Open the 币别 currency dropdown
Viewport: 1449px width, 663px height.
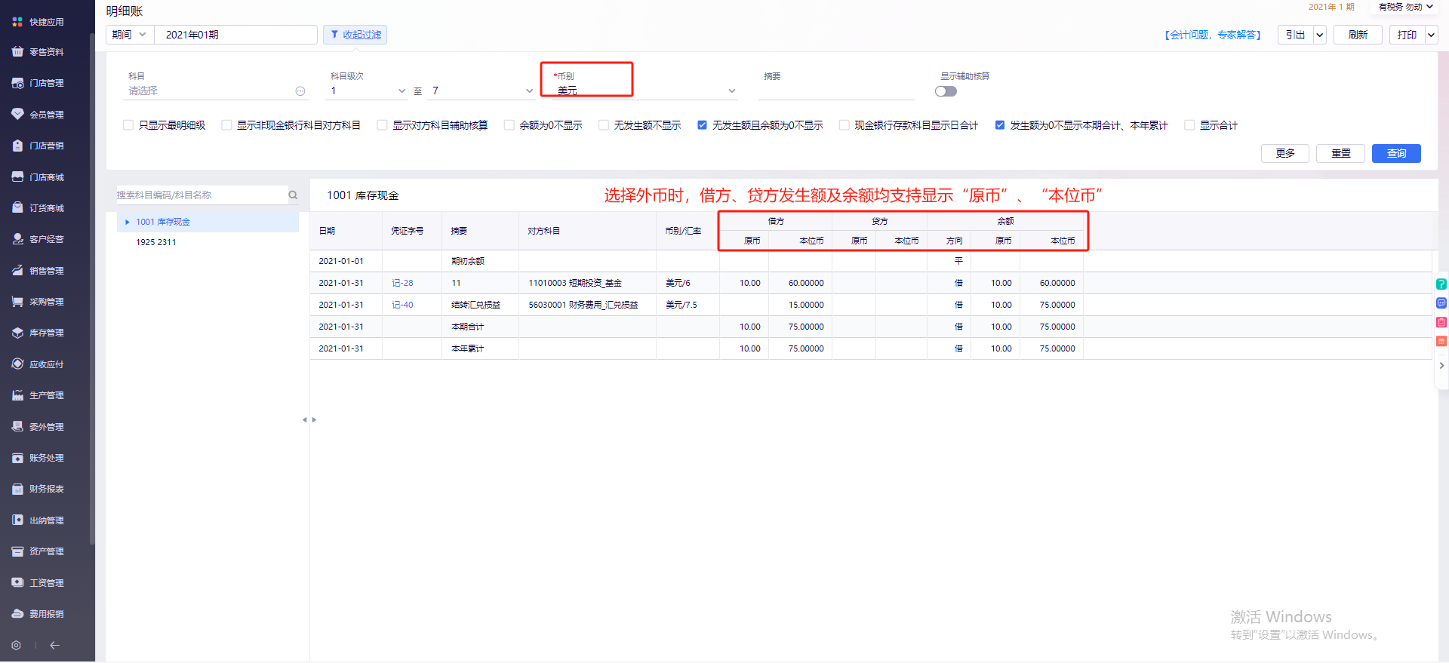pos(731,91)
